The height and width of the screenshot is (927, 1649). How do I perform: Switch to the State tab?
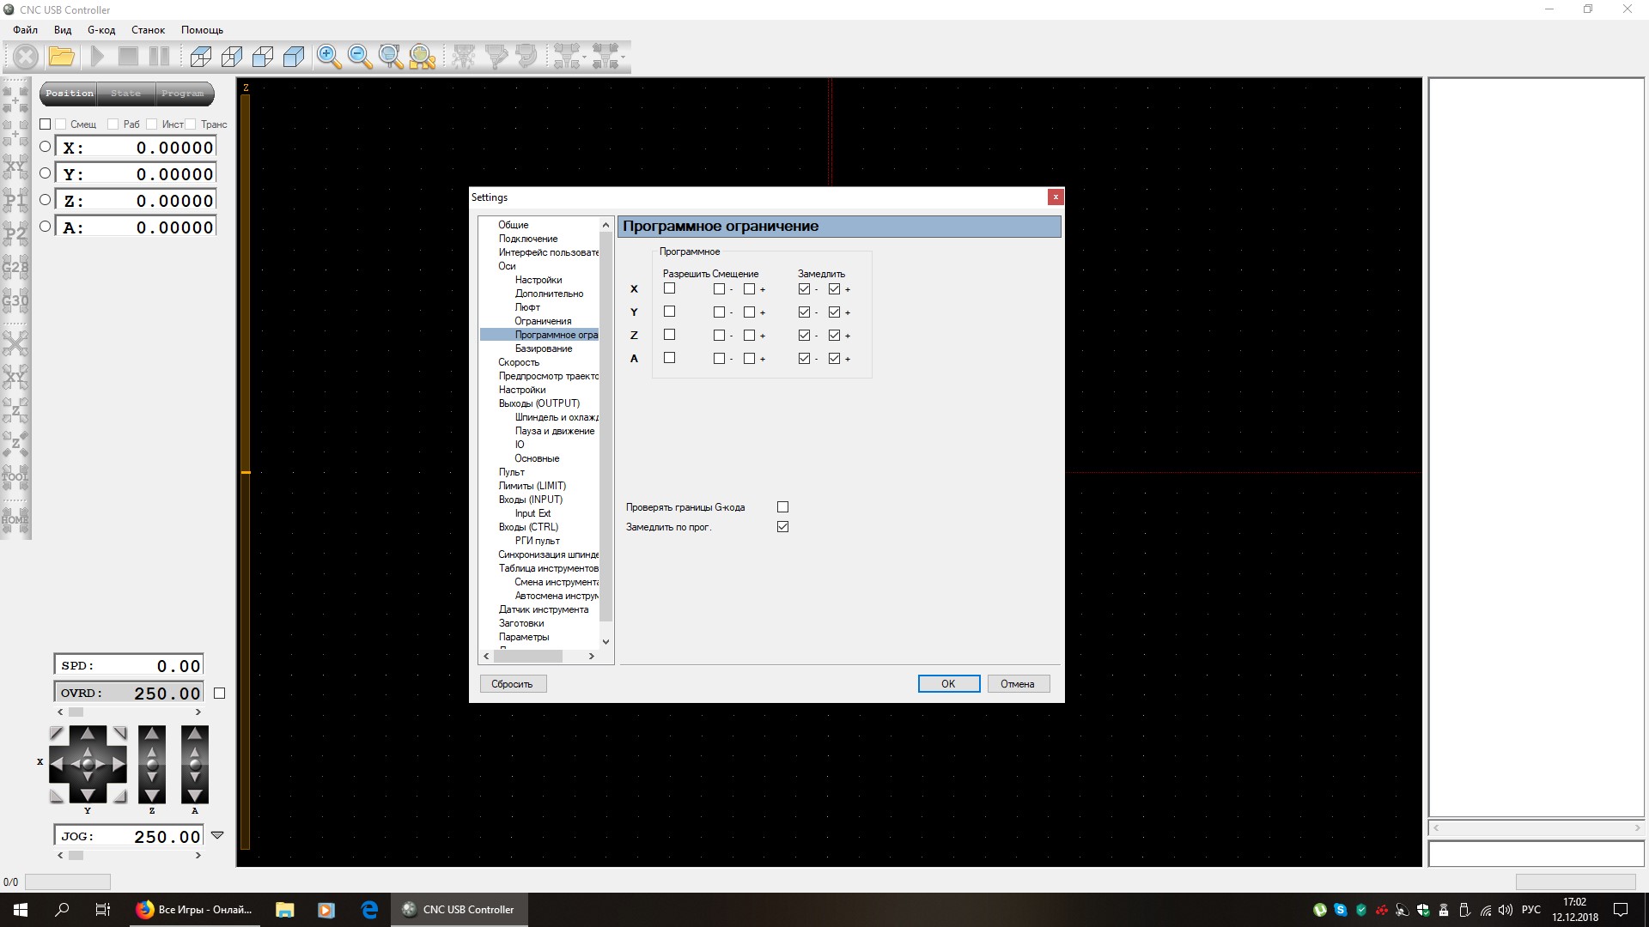pos(125,94)
